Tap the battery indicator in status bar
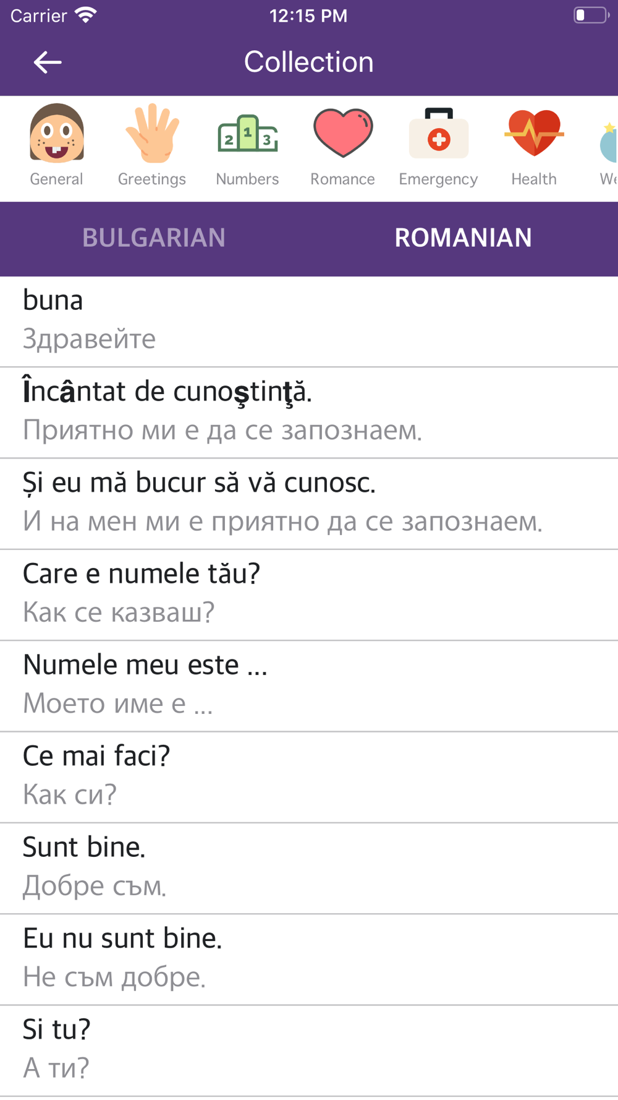The width and height of the screenshot is (618, 1100). click(x=591, y=15)
